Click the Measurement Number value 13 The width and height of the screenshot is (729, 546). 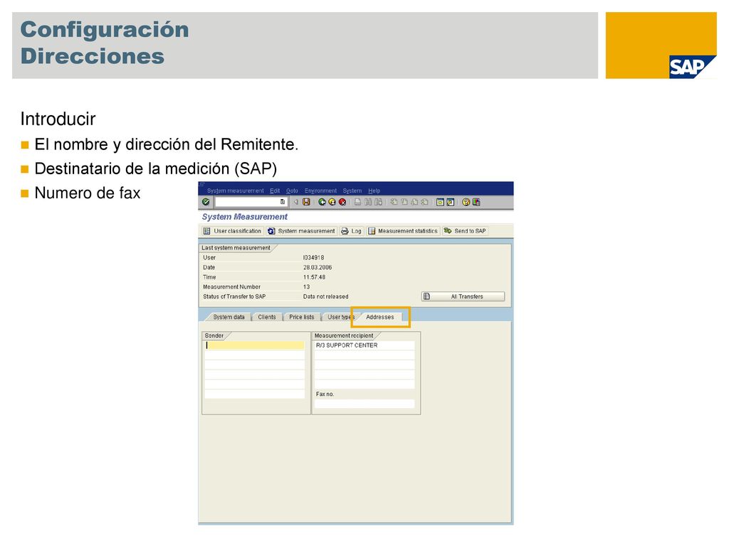[306, 287]
